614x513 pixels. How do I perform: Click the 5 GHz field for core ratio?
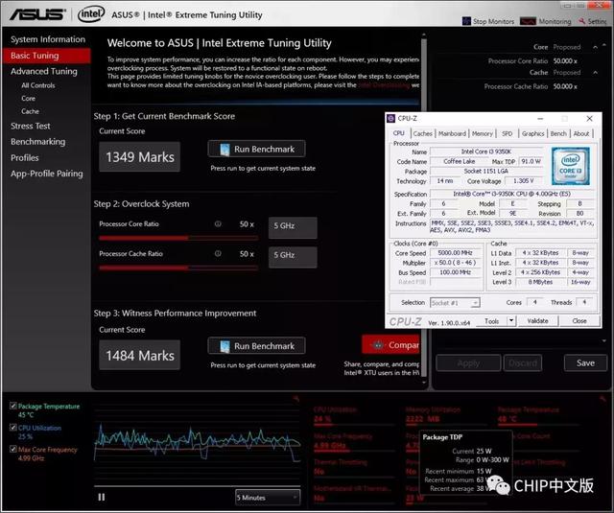[x=293, y=227]
